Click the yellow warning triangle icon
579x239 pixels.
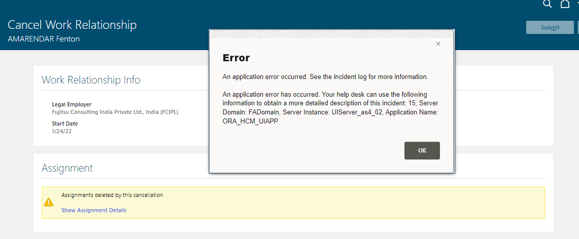[x=49, y=202]
